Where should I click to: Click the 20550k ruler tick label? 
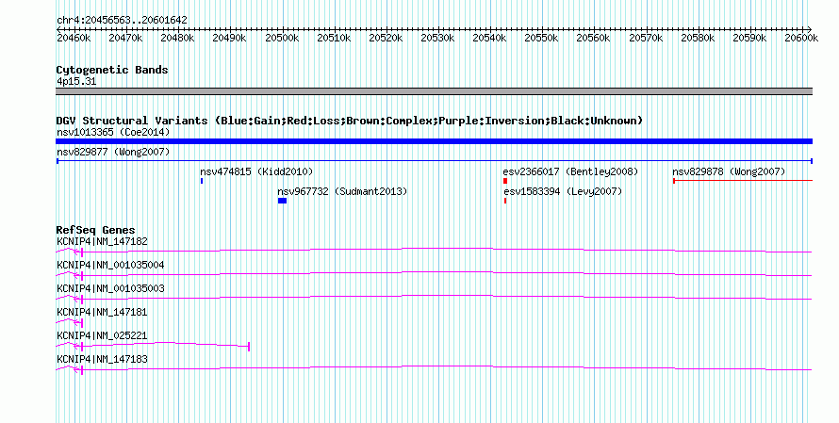541,38
